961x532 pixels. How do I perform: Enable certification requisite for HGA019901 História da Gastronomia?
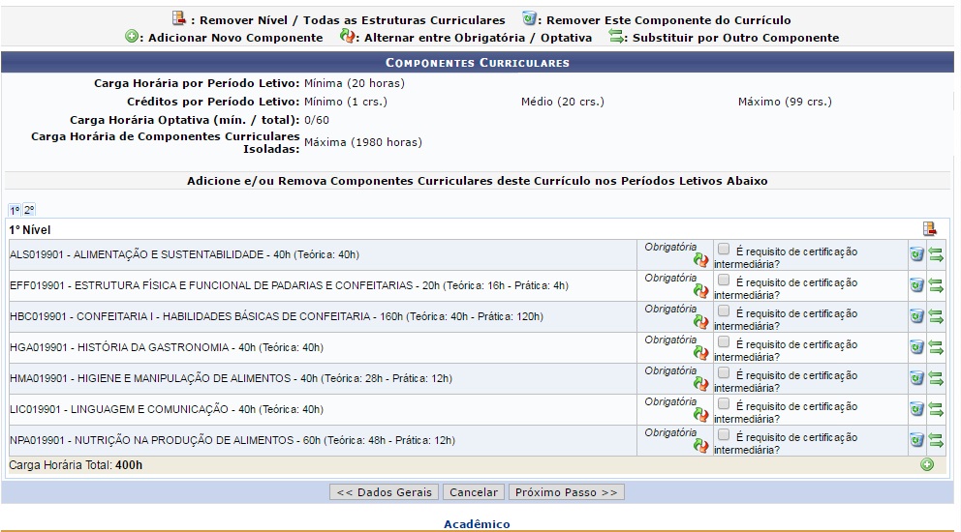pyautogui.click(x=725, y=342)
